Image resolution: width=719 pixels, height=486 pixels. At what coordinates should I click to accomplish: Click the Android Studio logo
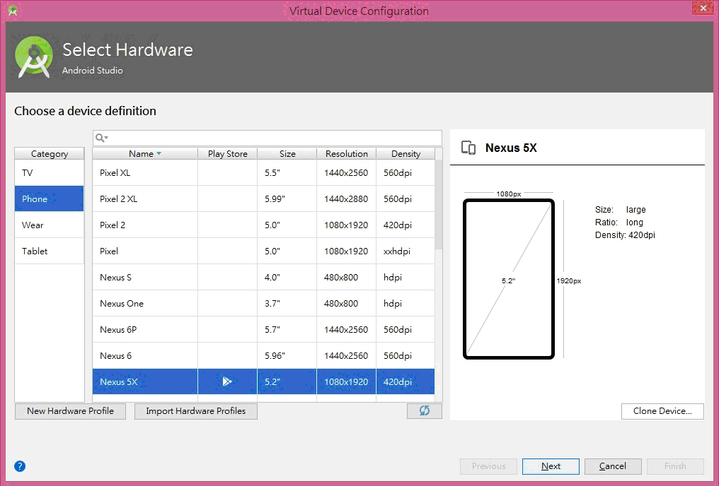click(x=34, y=57)
